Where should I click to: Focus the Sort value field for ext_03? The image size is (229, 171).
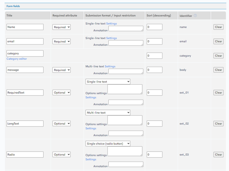[155, 155]
